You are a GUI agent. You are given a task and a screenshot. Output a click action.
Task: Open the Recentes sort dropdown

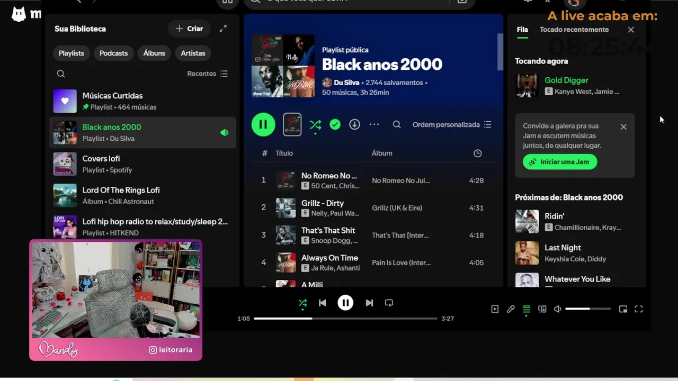[207, 74]
